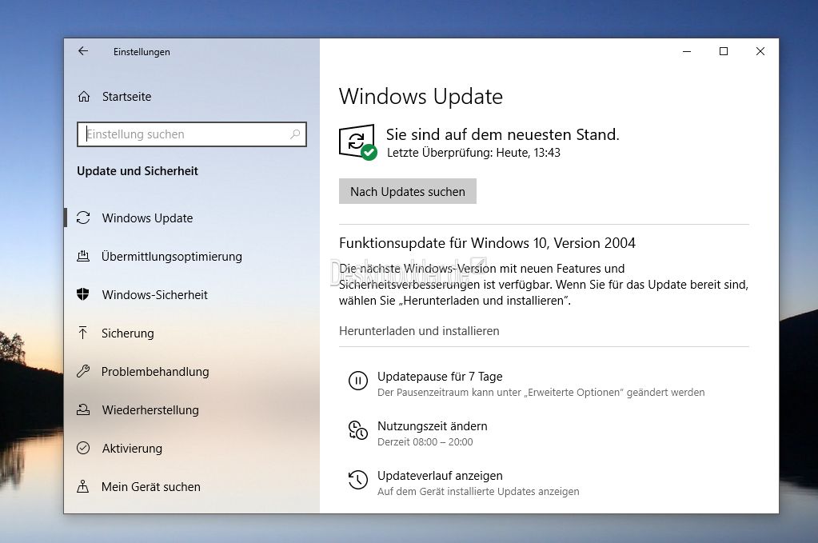Click Funktionsupdate für Windows 10, Version 2004 heading

coord(487,243)
